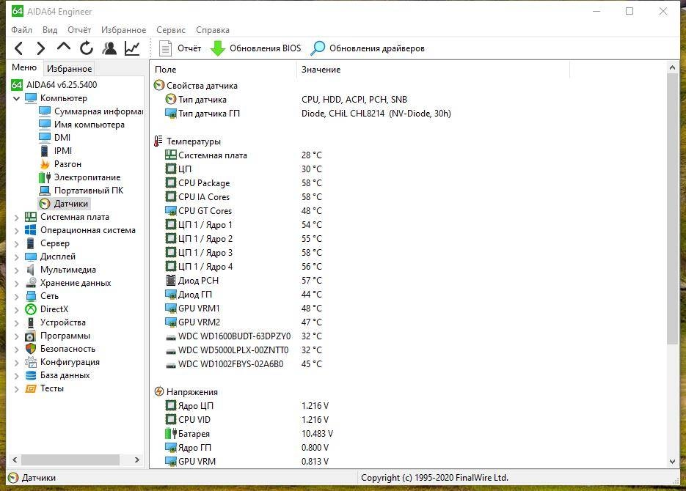Click Обновления BIOS toolbar button
686x491 pixels.
255,48
